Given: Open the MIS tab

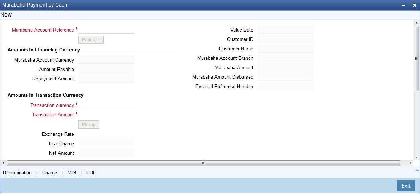Looking at the screenshot, I should tap(72, 172).
